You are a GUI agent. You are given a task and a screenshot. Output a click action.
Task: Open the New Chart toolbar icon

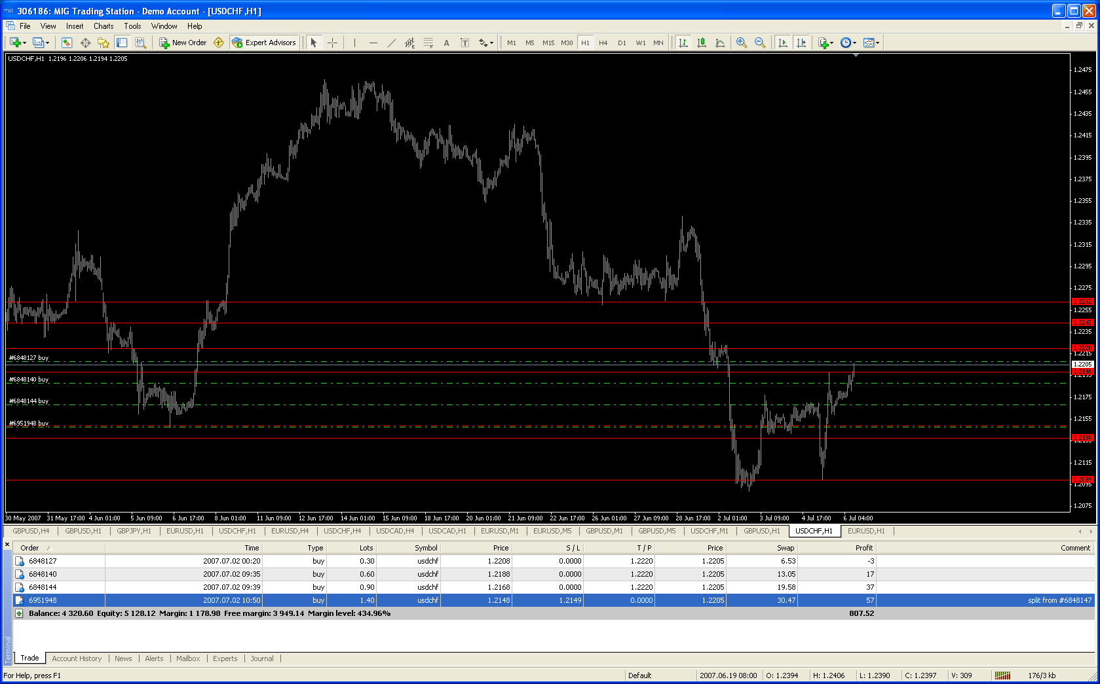[x=16, y=43]
